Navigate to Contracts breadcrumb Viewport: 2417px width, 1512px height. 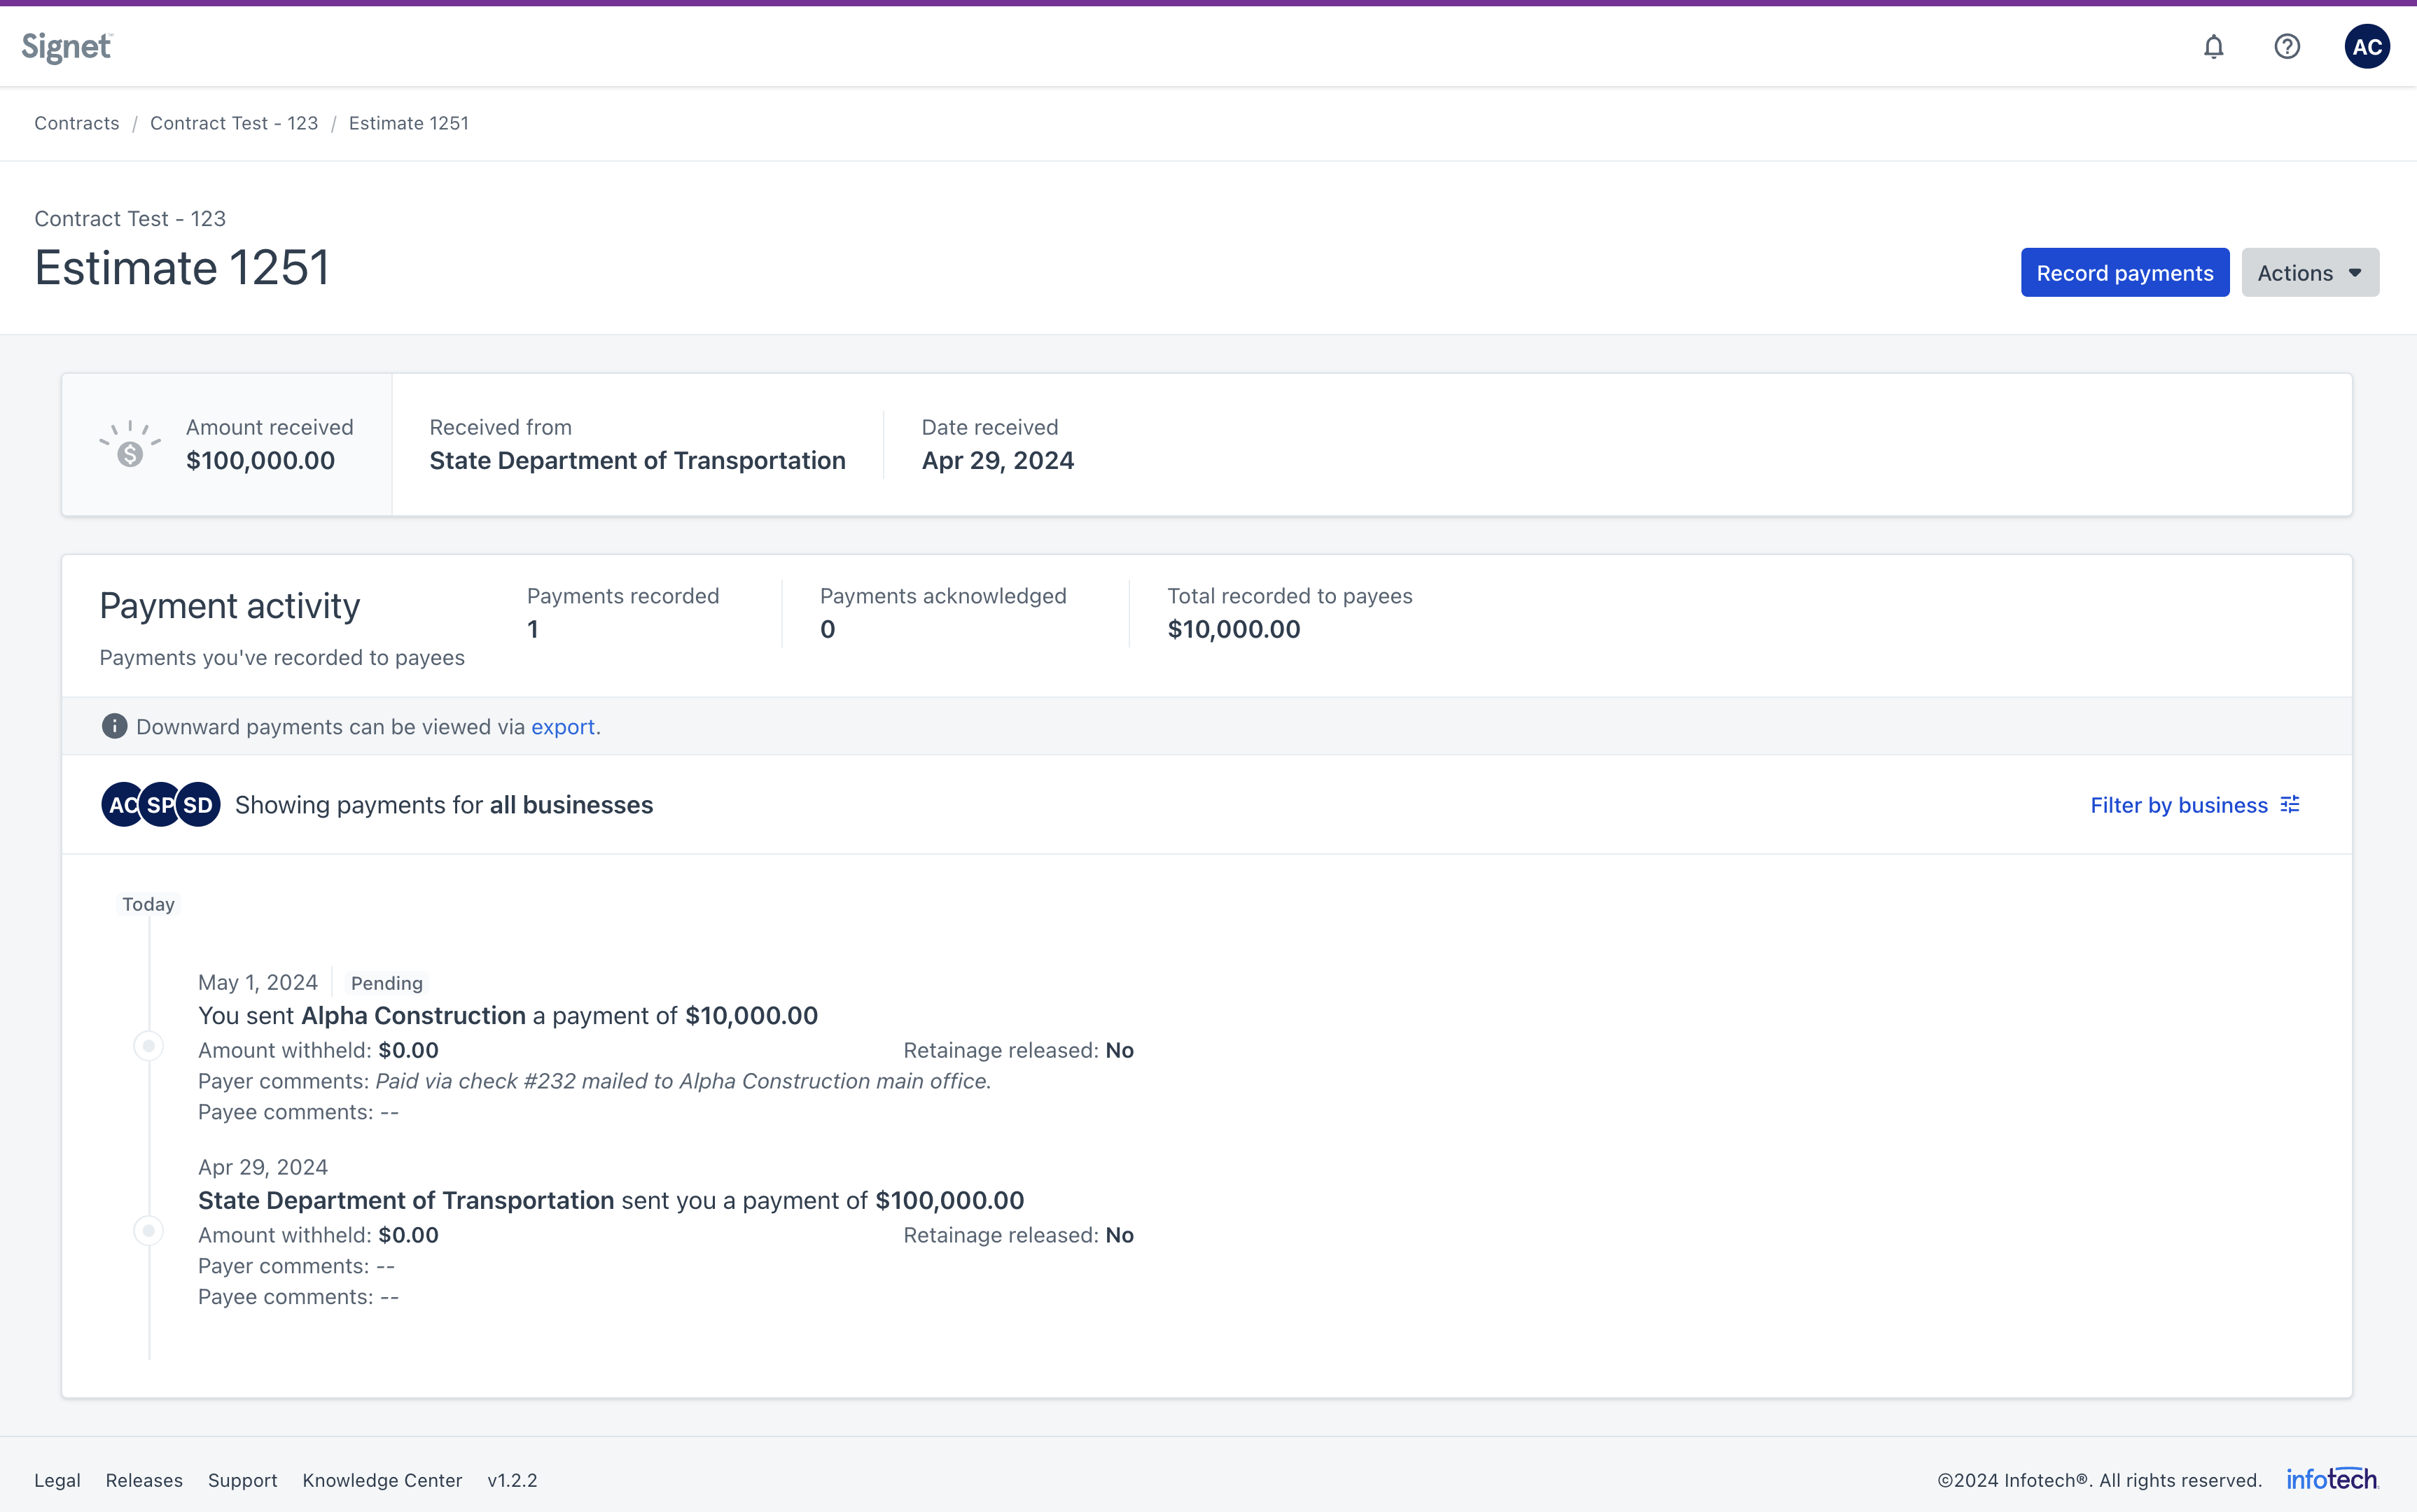(x=76, y=122)
